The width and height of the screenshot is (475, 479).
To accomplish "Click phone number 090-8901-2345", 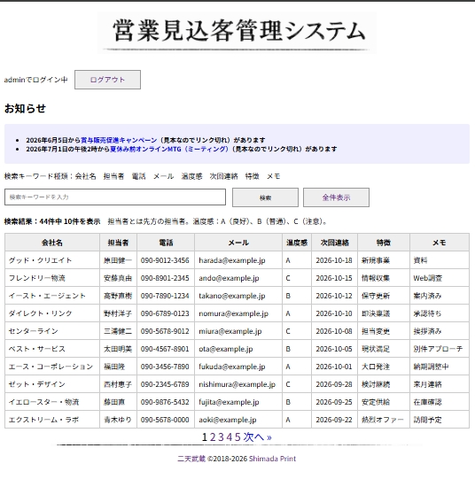I will pyautogui.click(x=166, y=278).
